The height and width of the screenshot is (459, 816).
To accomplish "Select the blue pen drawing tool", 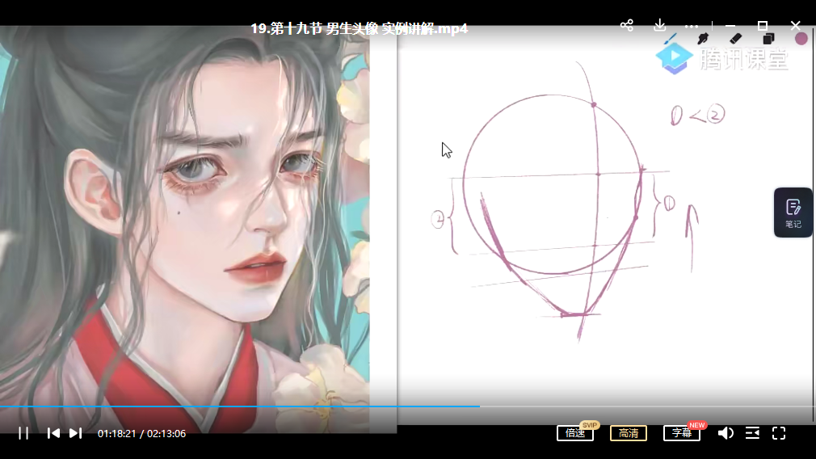I will click(671, 39).
